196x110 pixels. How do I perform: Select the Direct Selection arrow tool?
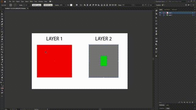[x=2, y=14]
